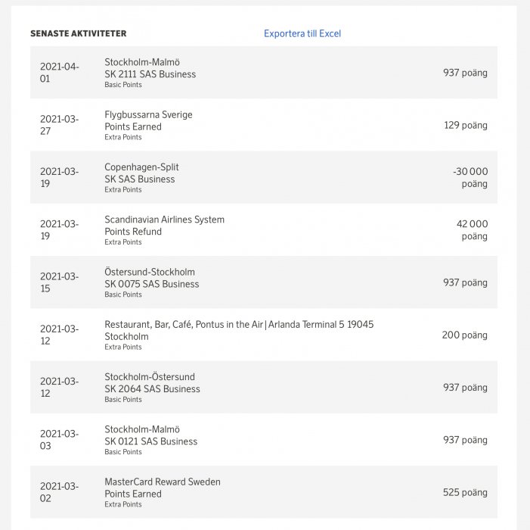The image size is (530, 530).
Task: Click the date 2021-04-01
Action: pos(59,73)
